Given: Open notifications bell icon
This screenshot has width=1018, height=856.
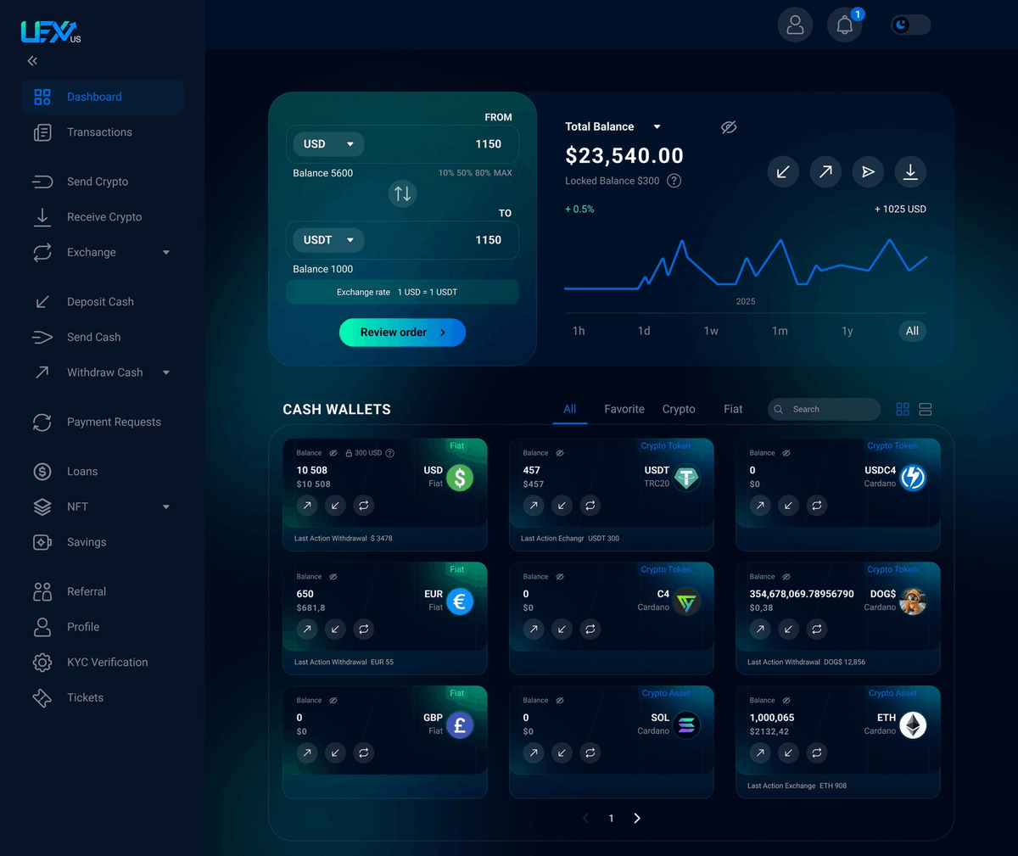Looking at the screenshot, I should (x=844, y=25).
